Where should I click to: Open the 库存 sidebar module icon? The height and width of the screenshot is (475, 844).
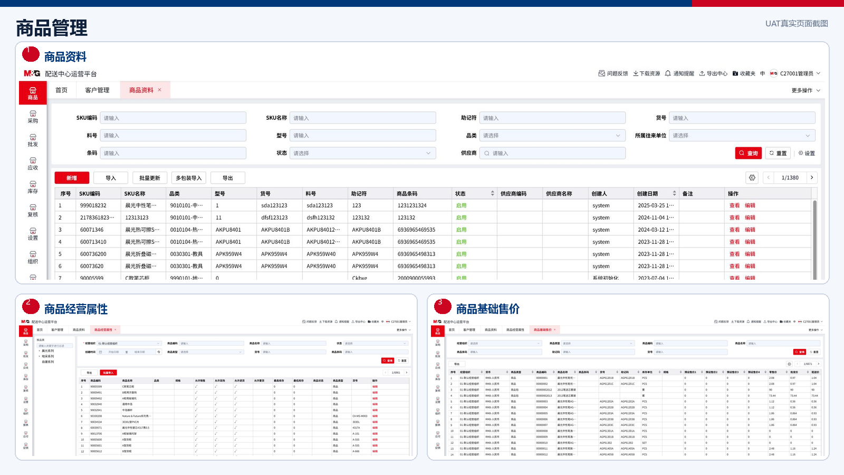pos(33,184)
